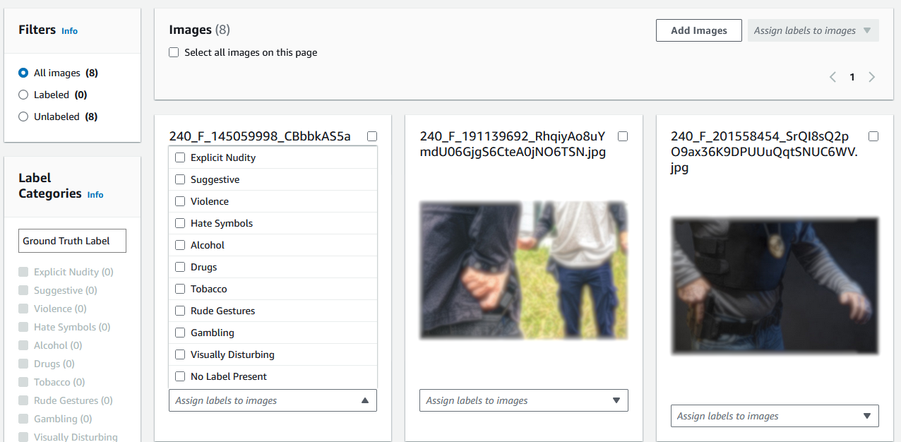Check the No Label Present option

[179, 376]
